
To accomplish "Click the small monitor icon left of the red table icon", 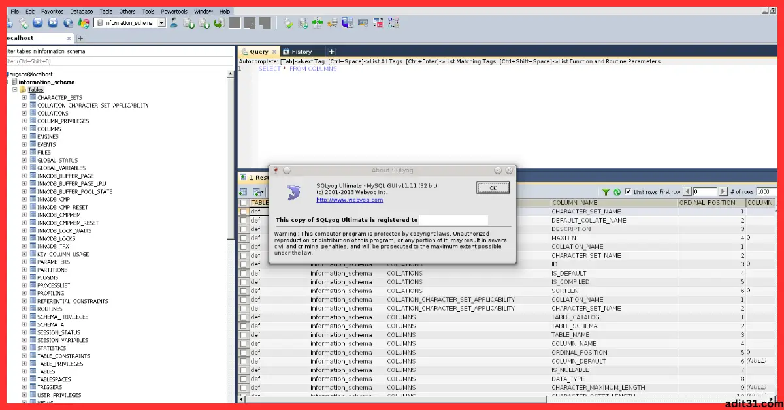I will click(363, 23).
